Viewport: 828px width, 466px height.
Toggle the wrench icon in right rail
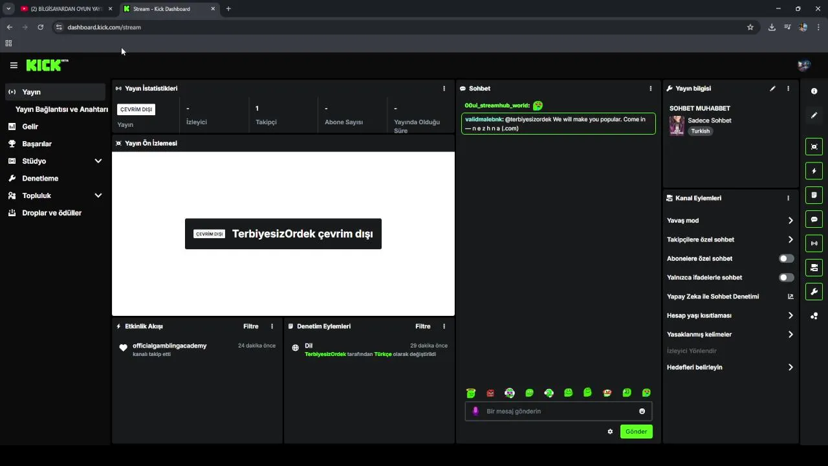tap(814, 291)
